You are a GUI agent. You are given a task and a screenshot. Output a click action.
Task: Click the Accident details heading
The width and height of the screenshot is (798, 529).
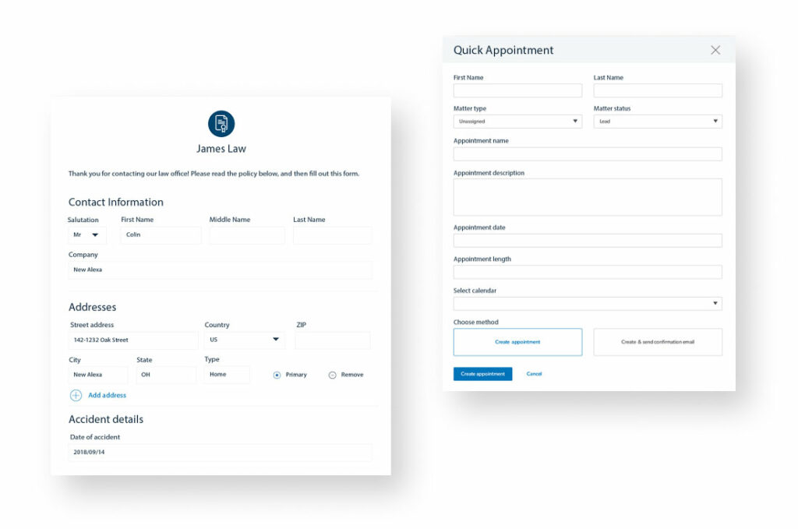[x=106, y=420]
